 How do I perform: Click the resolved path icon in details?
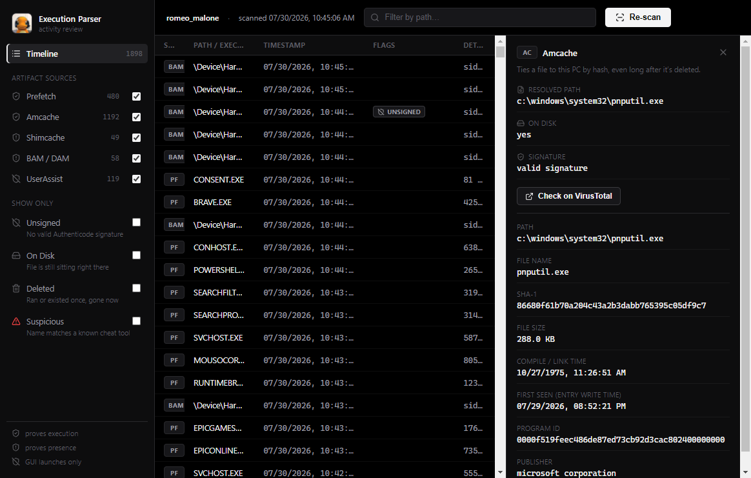(521, 90)
